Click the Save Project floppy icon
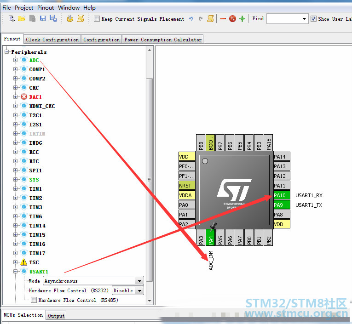352x324 pixels. (x=43, y=18)
